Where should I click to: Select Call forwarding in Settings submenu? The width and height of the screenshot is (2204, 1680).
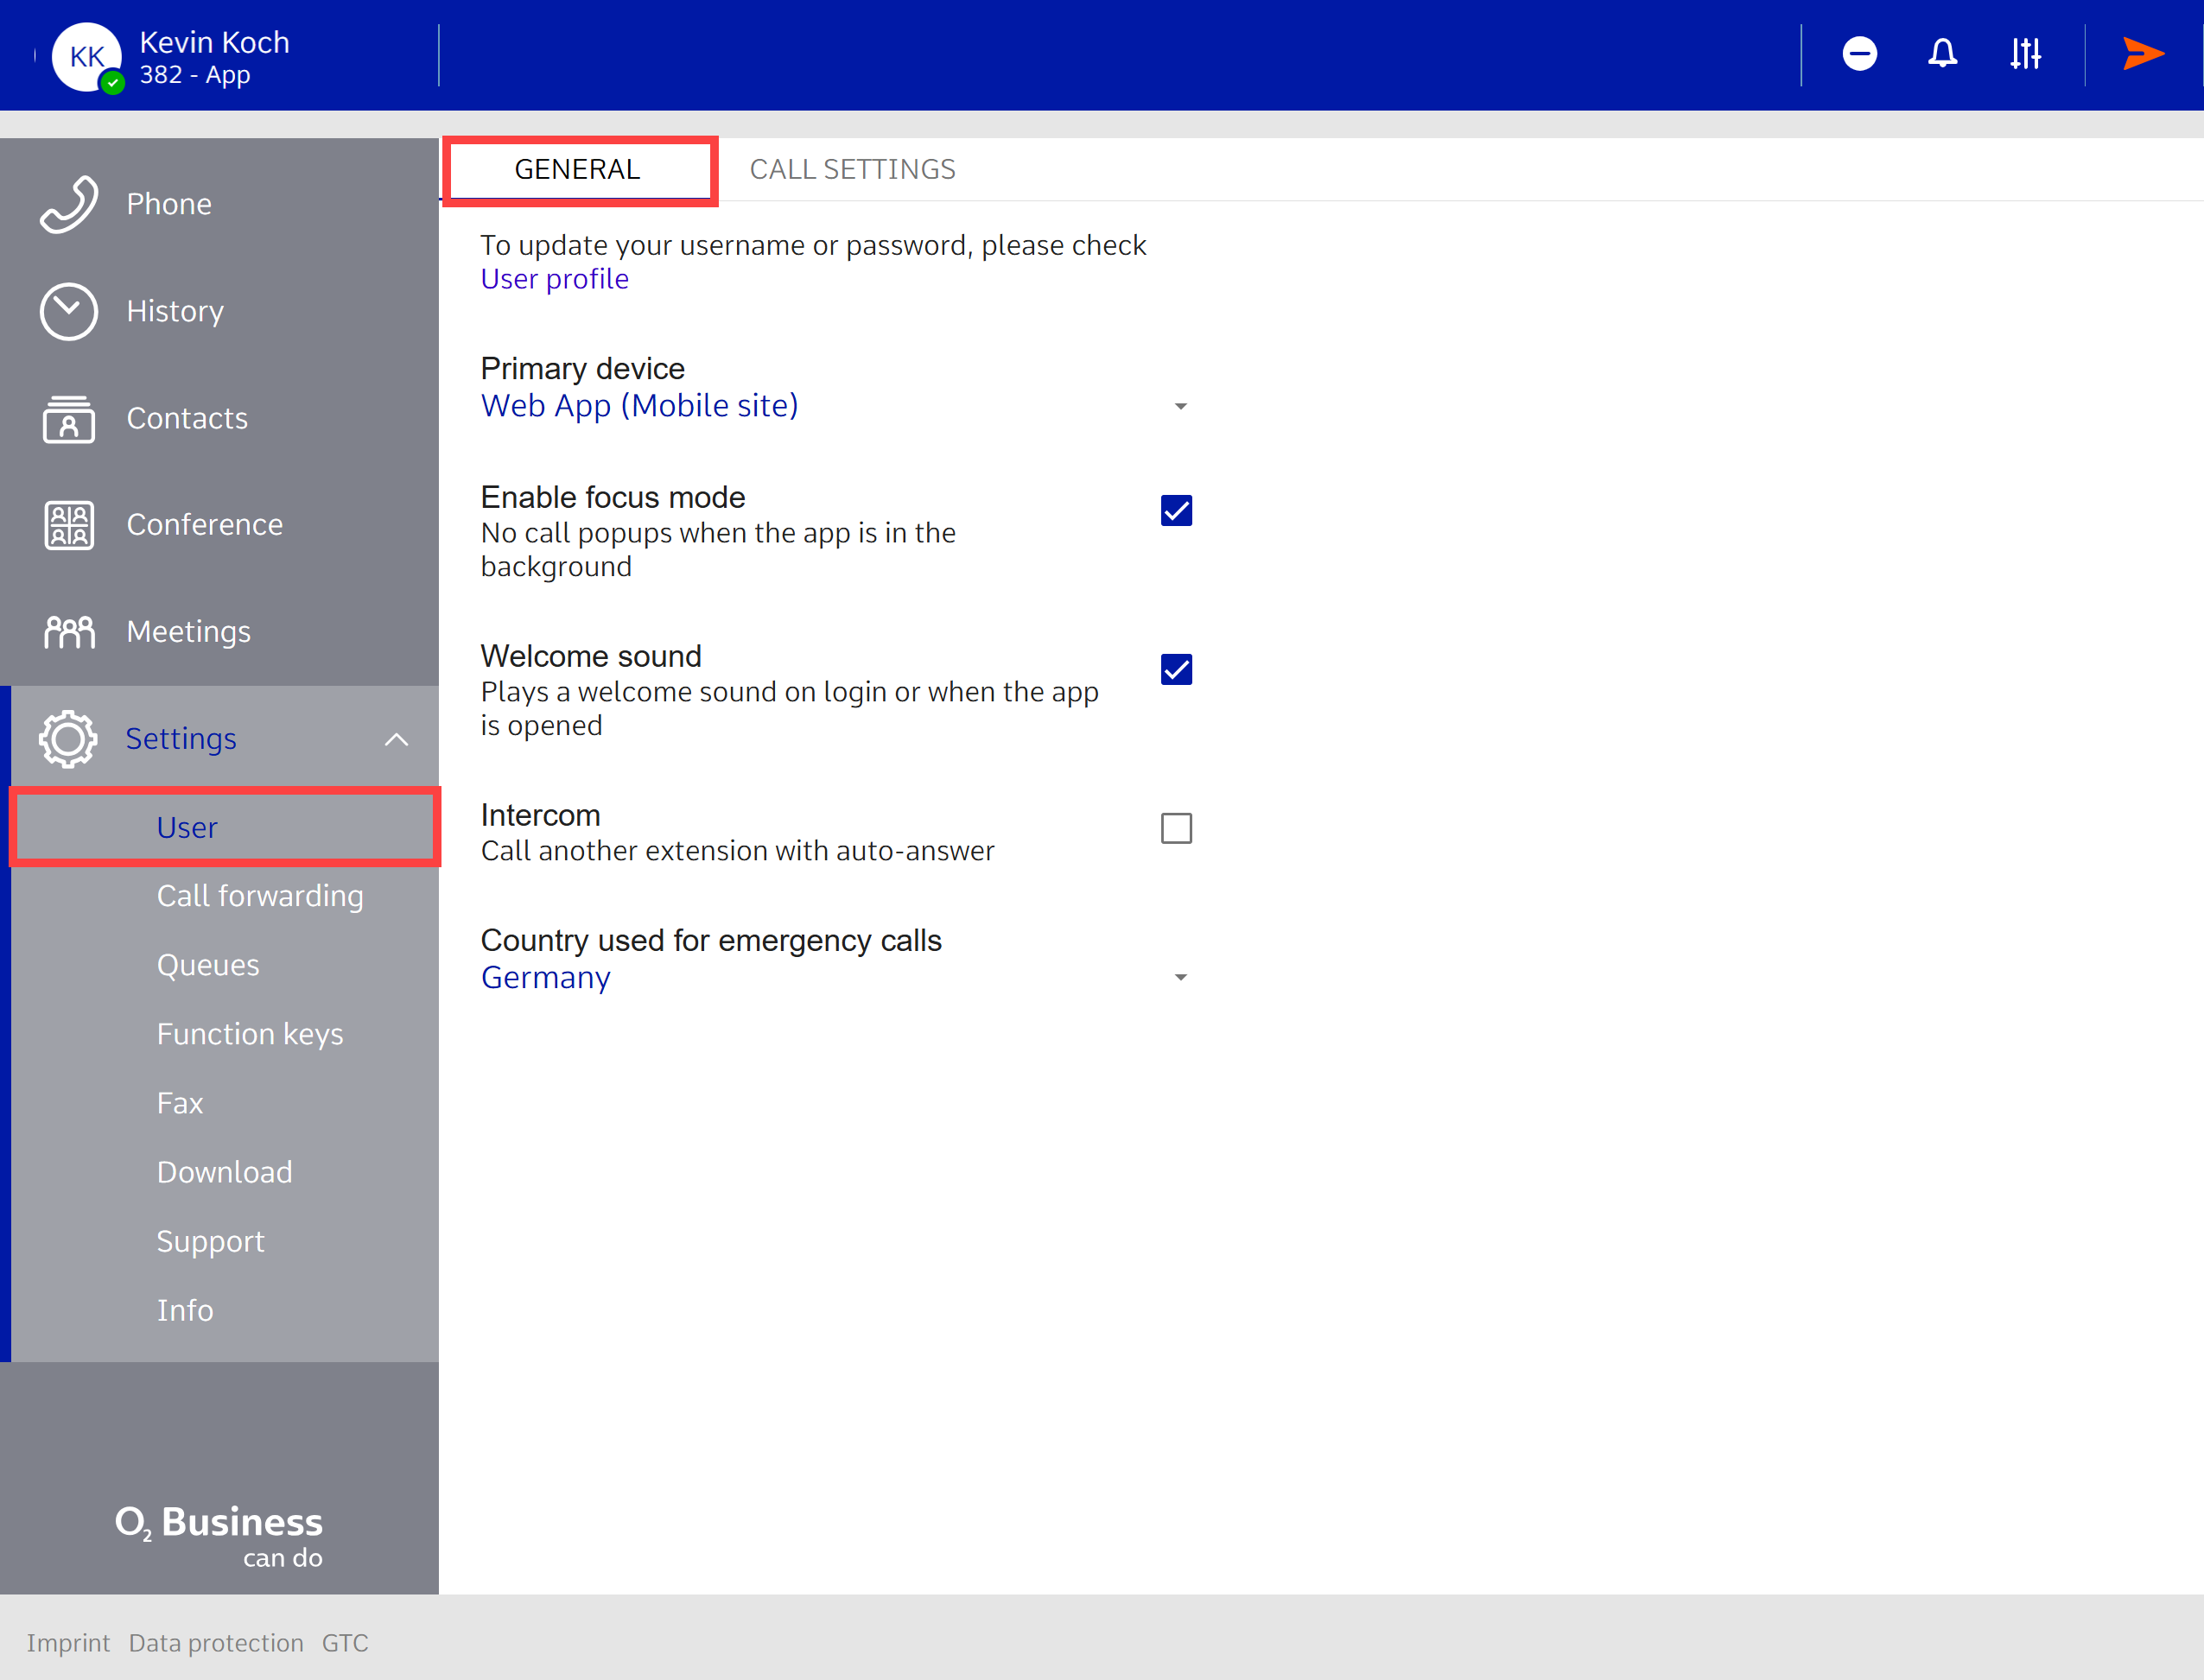pyautogui.click(x=260, y=896)
